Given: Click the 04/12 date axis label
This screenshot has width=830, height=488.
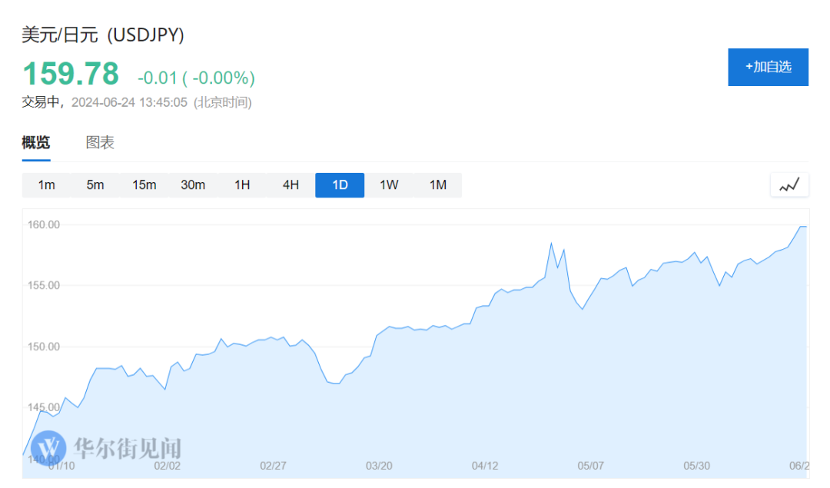Looking at the screenshot, I should point(485,466).
